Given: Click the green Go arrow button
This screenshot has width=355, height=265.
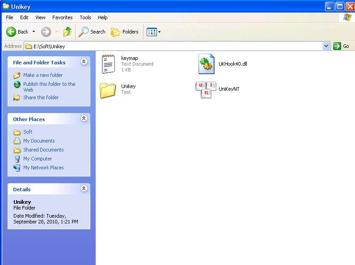Looking at the screenshot, I should coord(337,46).
